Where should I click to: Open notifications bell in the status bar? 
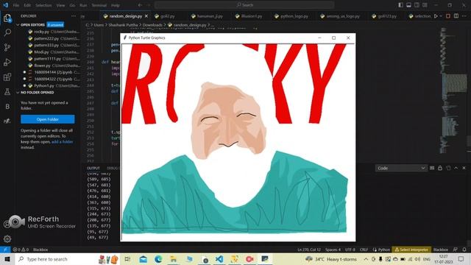(464, 250)
